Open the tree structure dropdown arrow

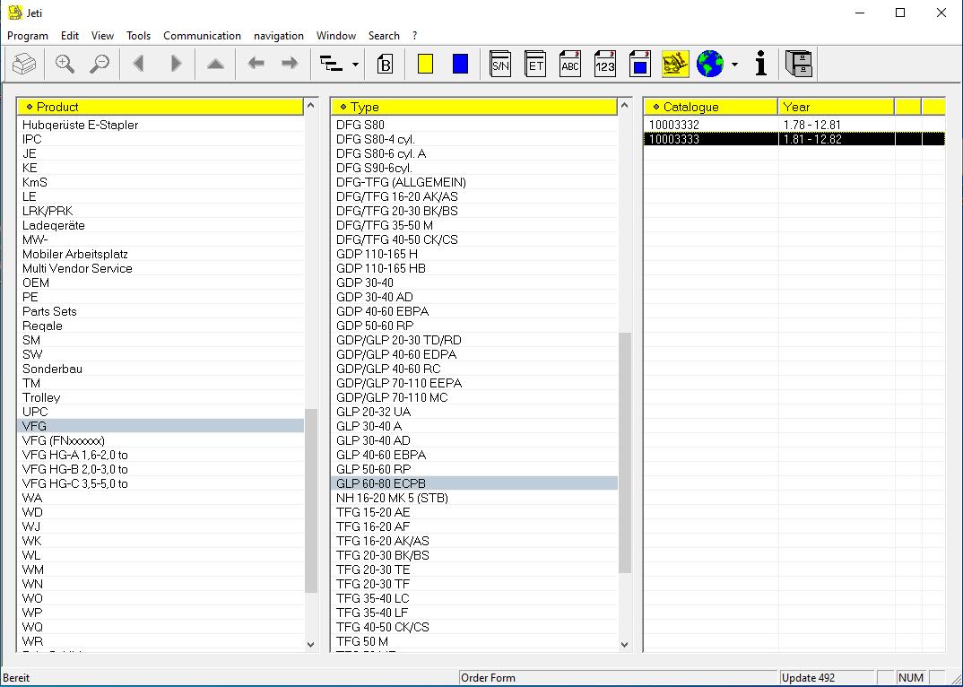click(355, 64)
